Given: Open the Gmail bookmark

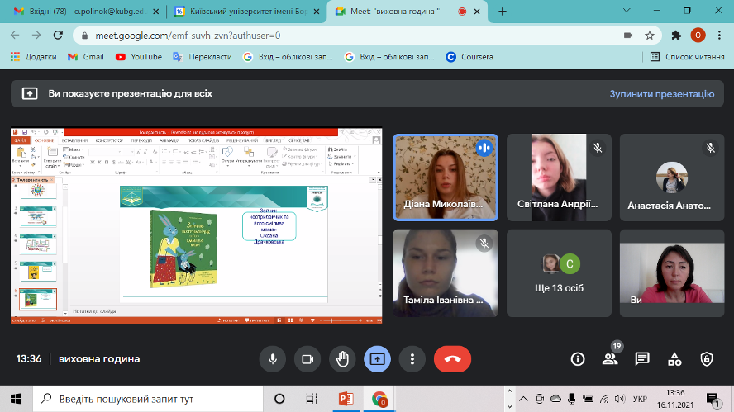Looking at the screenshot, I should point(86,57).
